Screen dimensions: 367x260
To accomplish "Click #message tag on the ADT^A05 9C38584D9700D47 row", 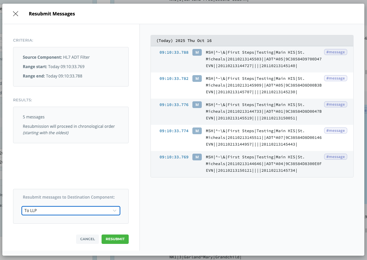I will pos(335,52).
